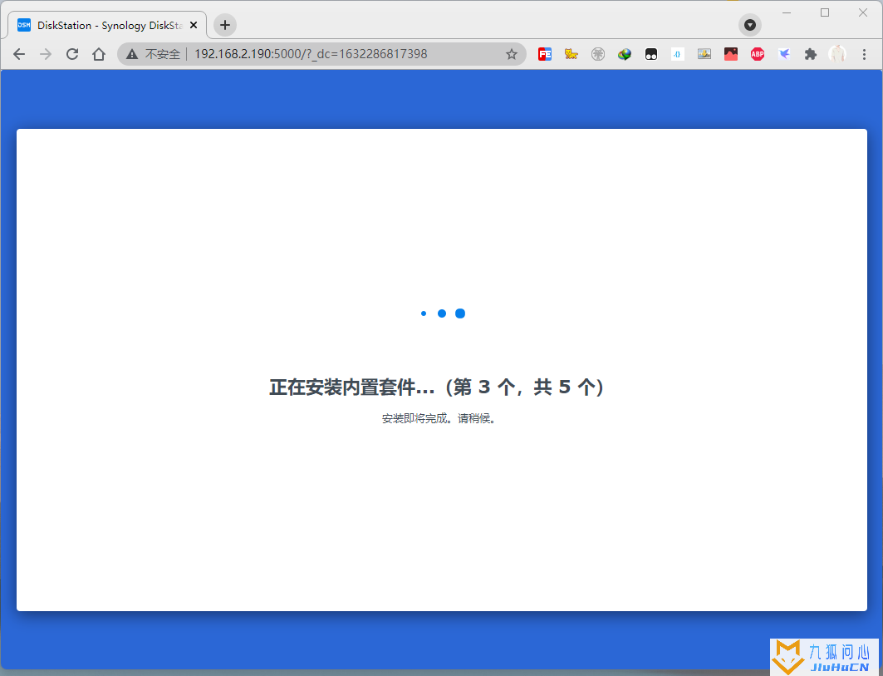This screenshot has width=883, height=676.
Task: Click the 安装即将完成。请稍候。 message
Action: pos(439,418)
